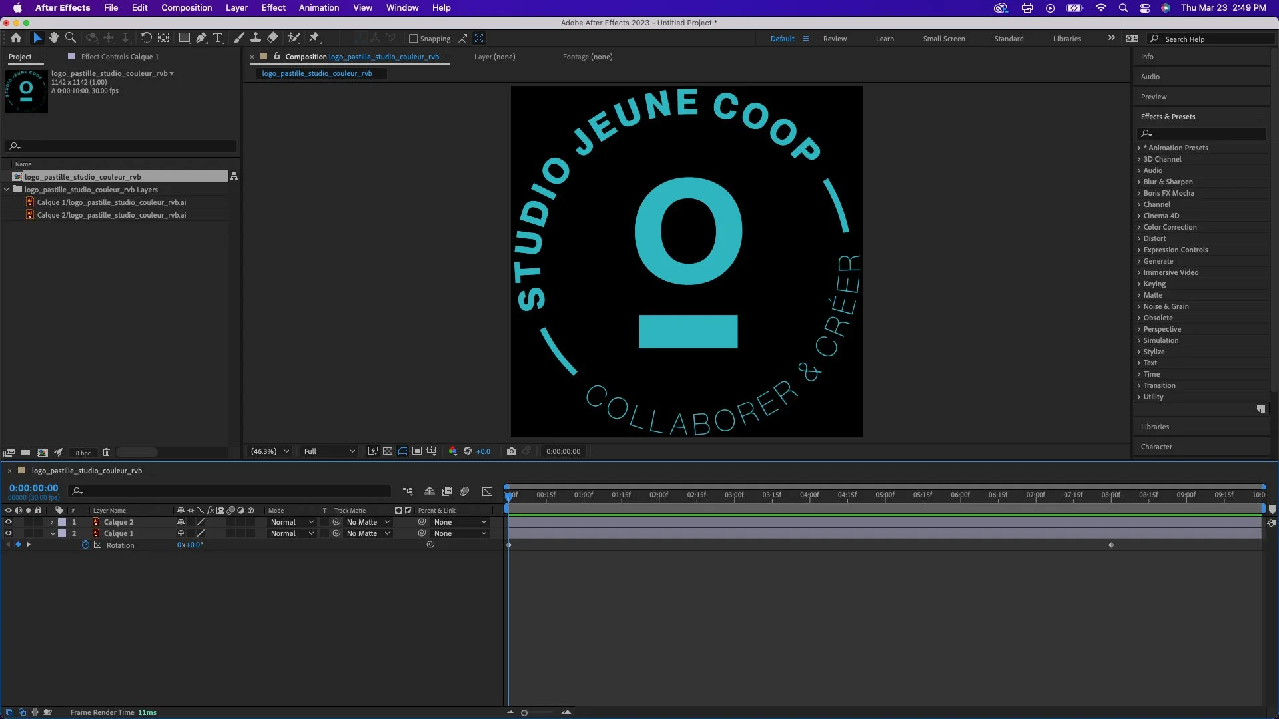The image size is (1279, 719).
Task: Select the Pan Behind anchor point tool
Action: coord(163,38)
